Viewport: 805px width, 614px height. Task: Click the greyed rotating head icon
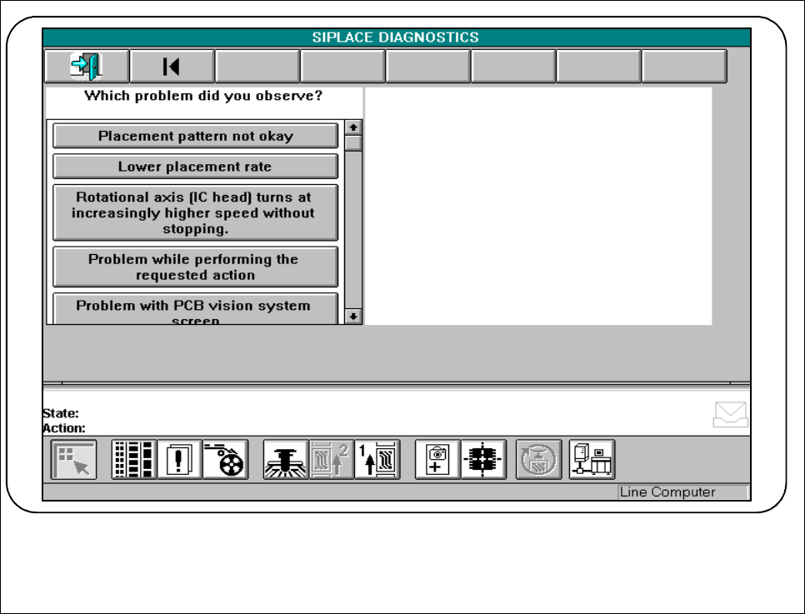tap(538, 460)
